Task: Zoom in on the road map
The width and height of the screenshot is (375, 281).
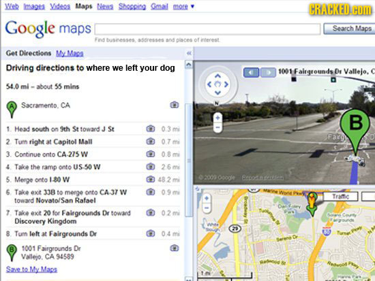Action: click(207, 199)
